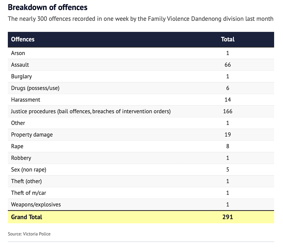Viewport: 283px width, 248px height.
Task: Click the Rape row label
Action: tap(17, 146)
